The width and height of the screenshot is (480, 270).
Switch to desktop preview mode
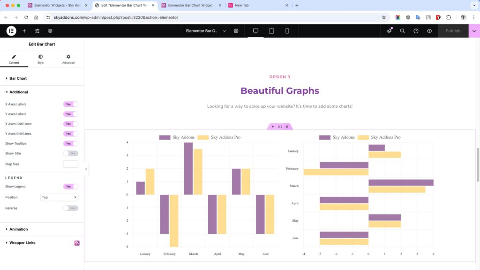(255, 31)
